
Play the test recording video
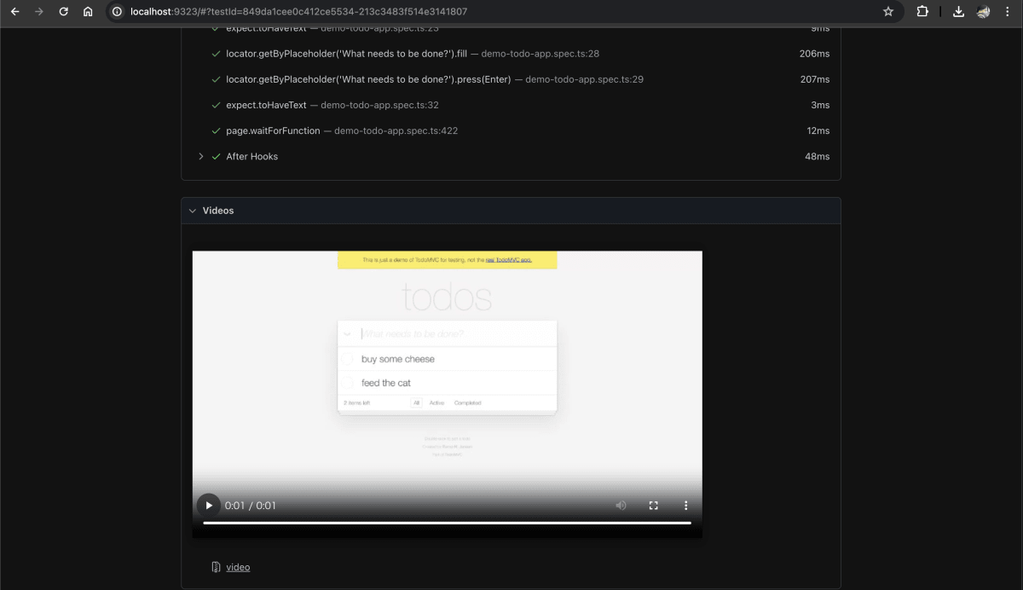208,505
